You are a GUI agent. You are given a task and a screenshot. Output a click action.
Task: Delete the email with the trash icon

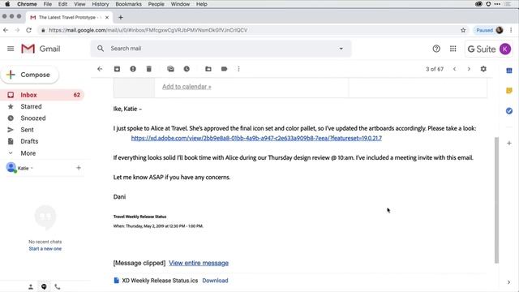tap(149, 69)
